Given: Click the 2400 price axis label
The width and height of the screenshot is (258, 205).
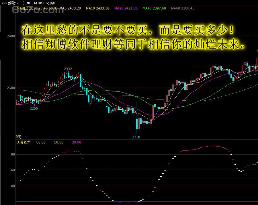Looking at the screenshot, I should [11, 36].
